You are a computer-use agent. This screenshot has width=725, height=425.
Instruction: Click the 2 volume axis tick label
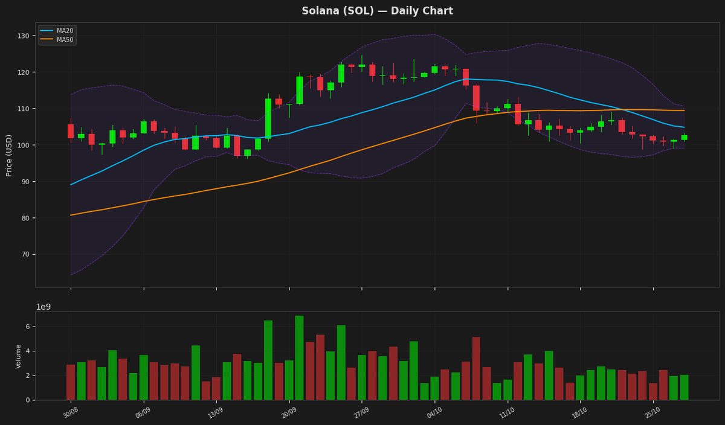[28, 375]
